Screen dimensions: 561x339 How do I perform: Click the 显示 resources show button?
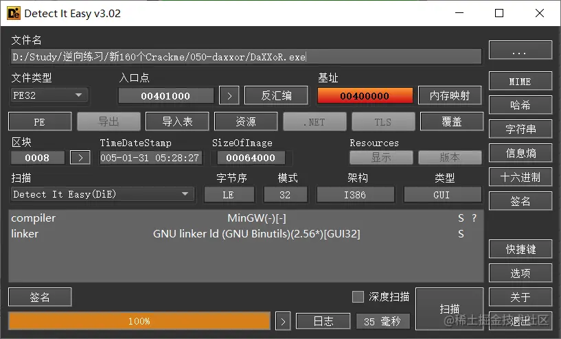click(381, 157)
